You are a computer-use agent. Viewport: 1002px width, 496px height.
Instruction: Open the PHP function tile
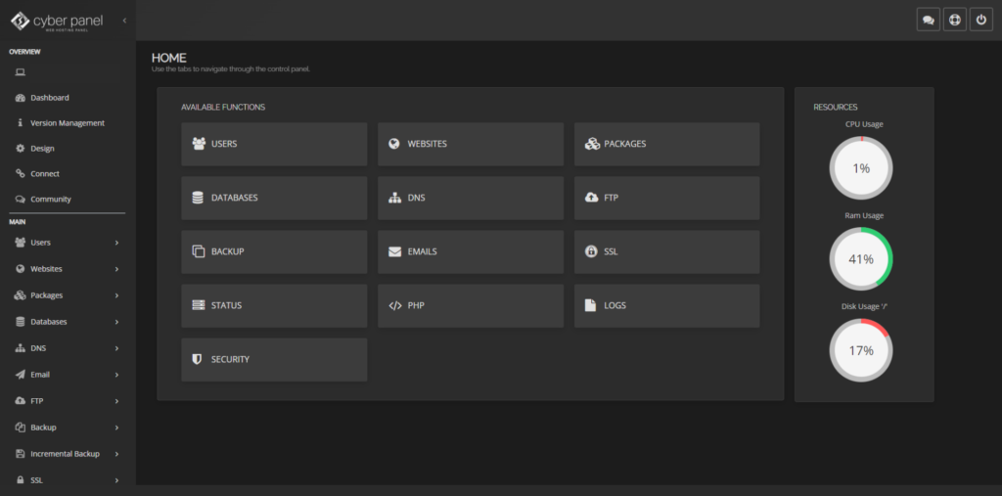pyautogui.click(x=470, y=305)
